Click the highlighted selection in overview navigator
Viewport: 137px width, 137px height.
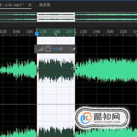(56, 17)
